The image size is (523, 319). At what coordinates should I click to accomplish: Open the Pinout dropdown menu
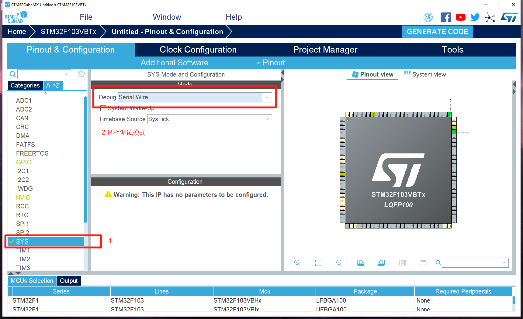270,63
